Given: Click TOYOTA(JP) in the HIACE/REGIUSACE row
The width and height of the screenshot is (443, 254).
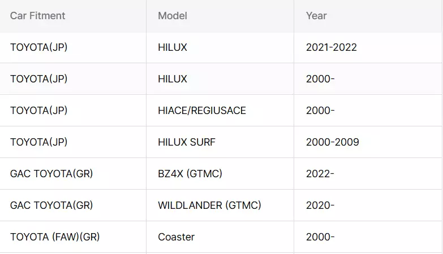Looking at the screenshot, I should point(73,111).
